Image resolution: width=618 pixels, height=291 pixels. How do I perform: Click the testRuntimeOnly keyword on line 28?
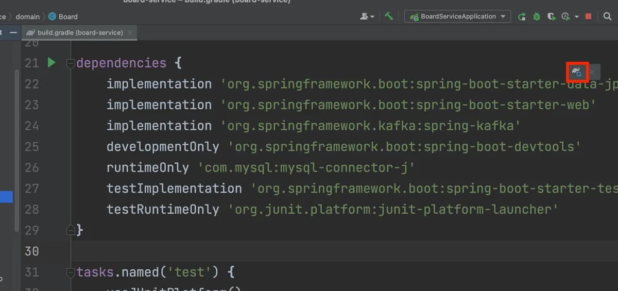pos(163,210)
